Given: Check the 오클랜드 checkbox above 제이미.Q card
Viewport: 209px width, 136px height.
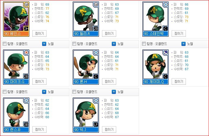Looking at the screenshot, I should click(x=144, y=44).
